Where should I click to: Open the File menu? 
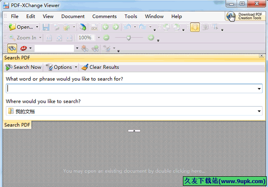click(15, 16)
